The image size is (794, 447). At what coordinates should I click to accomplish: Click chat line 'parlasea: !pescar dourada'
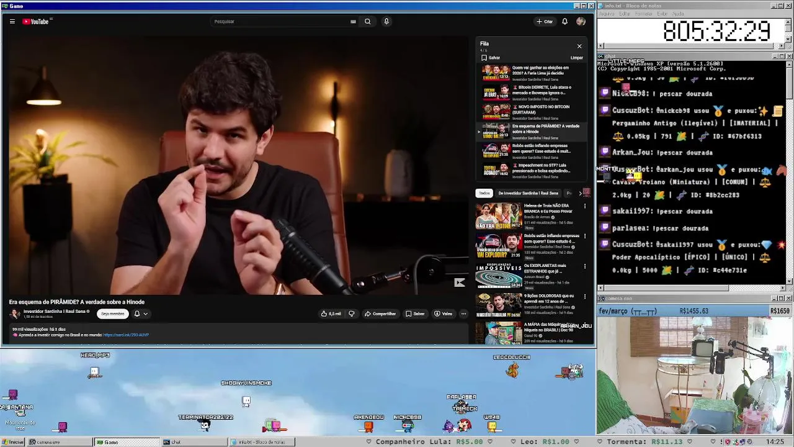[x=660, y=228]
